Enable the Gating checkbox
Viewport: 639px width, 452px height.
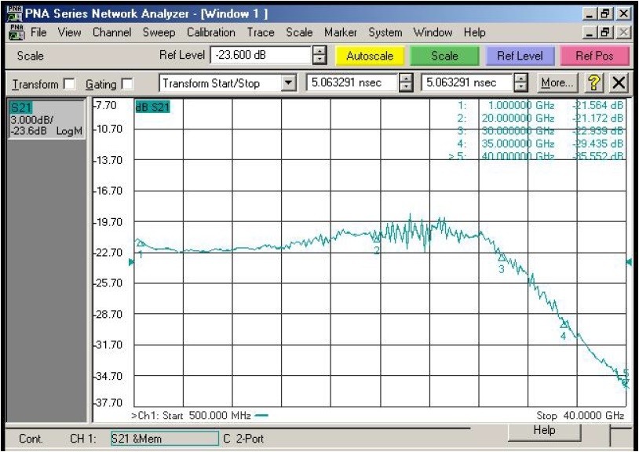[x=127, y=84]
